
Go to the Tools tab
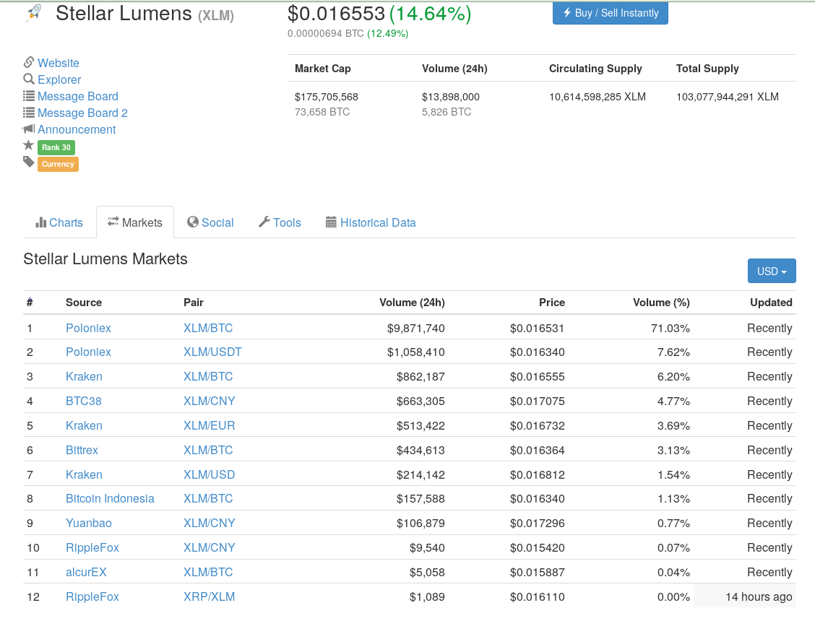tap(280, 222)
